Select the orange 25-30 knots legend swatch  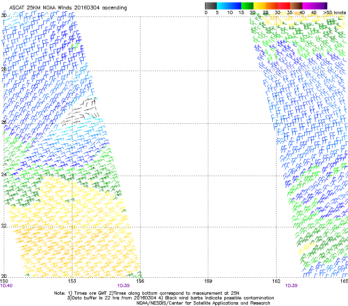(x=272, y=6)
